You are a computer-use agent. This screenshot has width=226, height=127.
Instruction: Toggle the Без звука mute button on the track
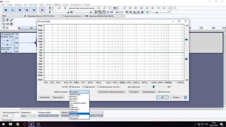click(4, 37)
